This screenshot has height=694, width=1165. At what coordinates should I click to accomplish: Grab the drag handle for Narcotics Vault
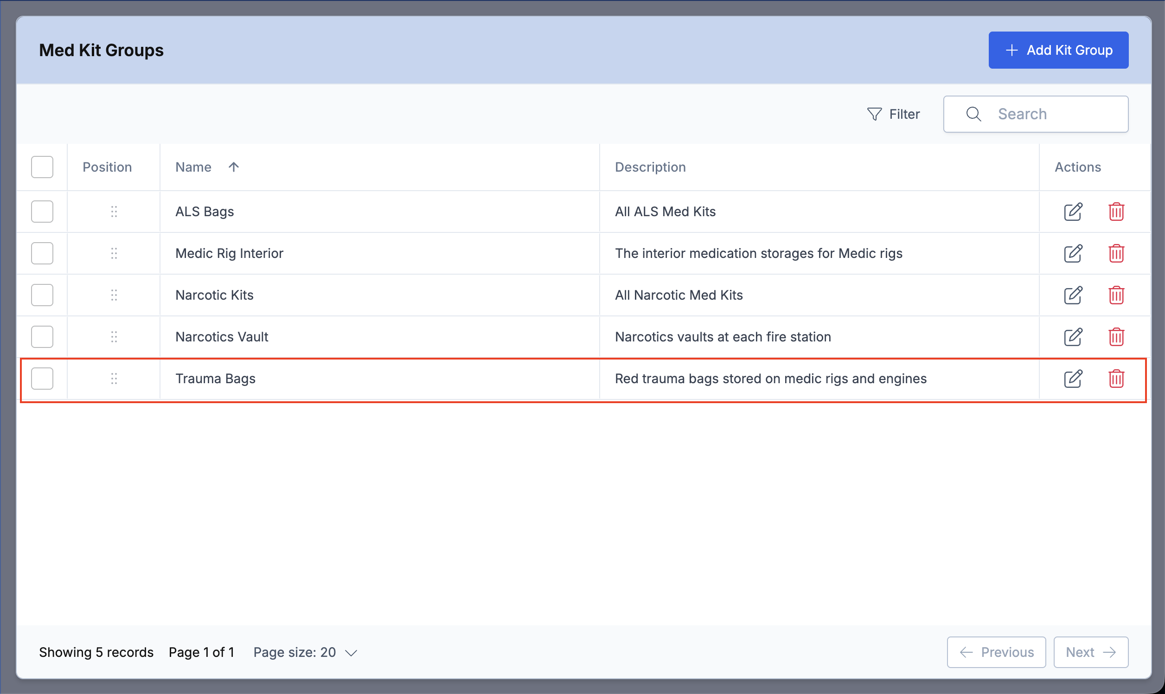pyautogui.click(x=114, y=336)
